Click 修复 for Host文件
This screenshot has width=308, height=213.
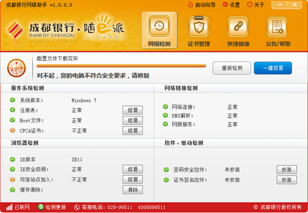[132, 120]
